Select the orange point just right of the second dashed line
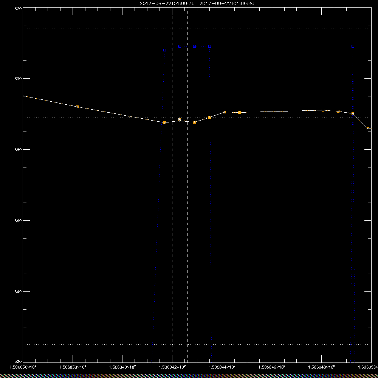The image size is (378, 378). 195,122
